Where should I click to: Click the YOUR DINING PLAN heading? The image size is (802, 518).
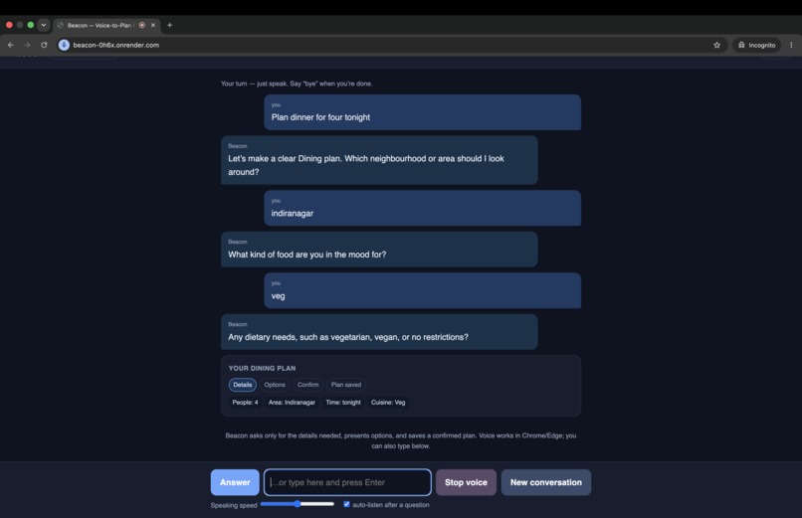[x=262, y=368]
